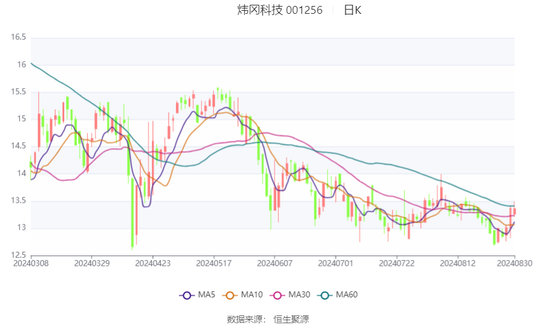
Task: Open the 恒生聚源 data source link
Action: click(291, 319)
